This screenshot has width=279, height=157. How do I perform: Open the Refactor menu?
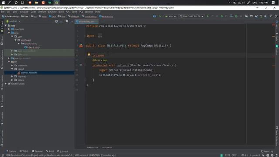point(52,12)
